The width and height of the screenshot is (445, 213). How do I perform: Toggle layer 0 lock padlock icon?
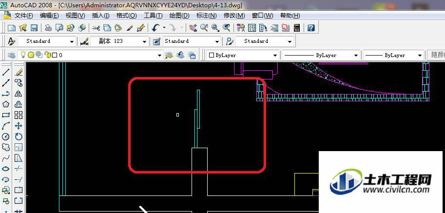point(47,55)
